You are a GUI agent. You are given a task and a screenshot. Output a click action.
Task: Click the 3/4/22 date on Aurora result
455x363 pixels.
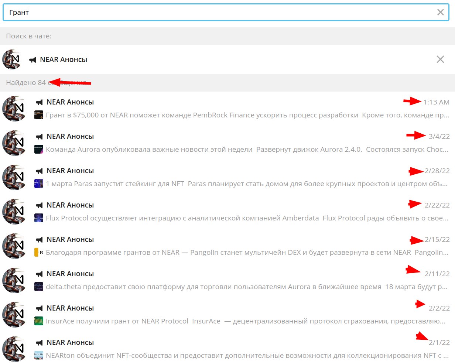tap(439, 137)
